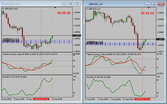Click the 1.29270 price scale value in H1
Screen dimensions: 167x104
160,26
